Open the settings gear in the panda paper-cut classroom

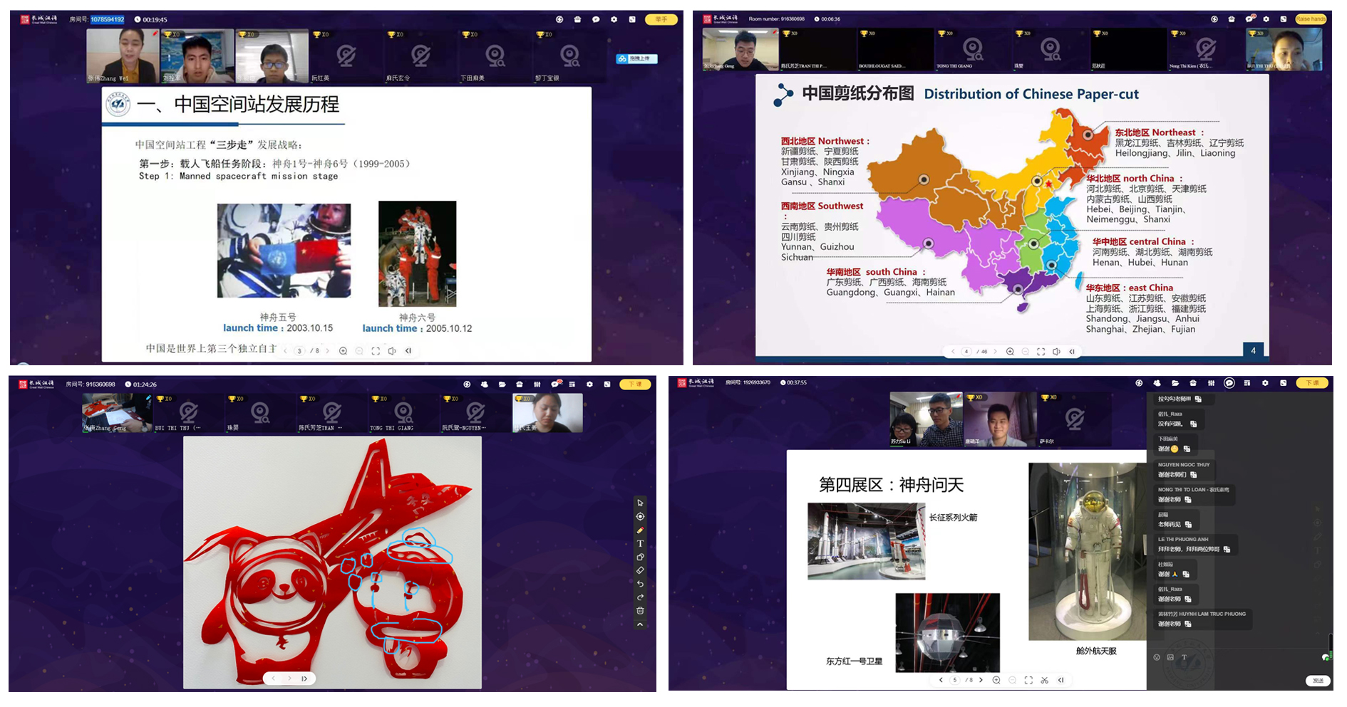[x=589, y=384]
